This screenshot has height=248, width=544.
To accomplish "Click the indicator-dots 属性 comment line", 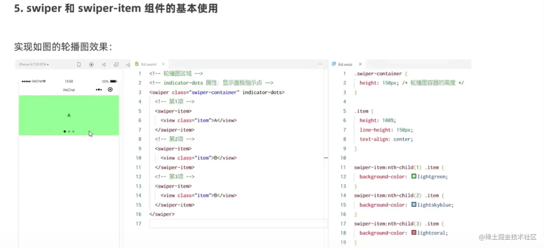I will click(211, 83).
